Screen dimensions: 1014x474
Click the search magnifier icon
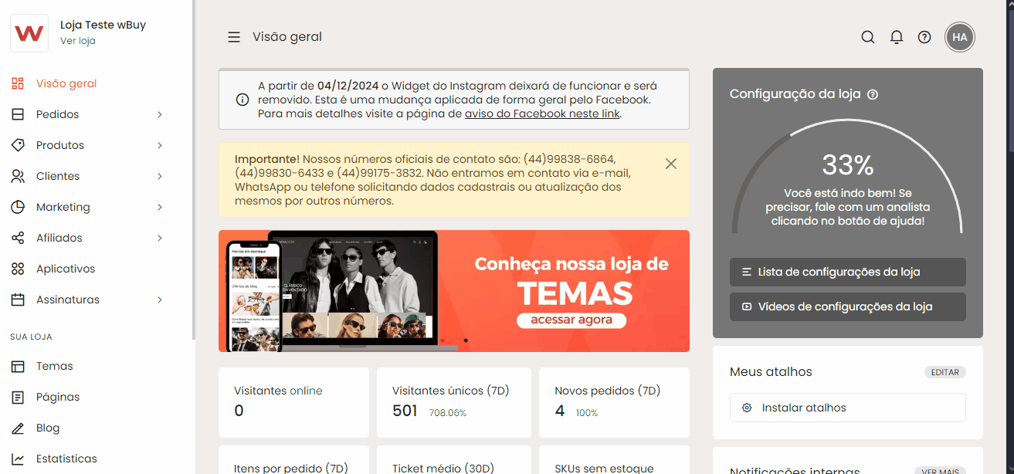[x=868, y=37]
